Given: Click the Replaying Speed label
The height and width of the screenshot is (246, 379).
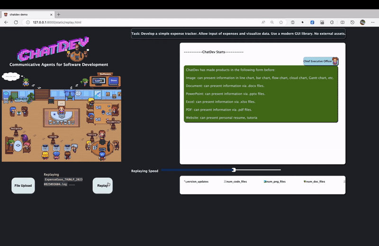Looking at the screenshot, I should tap(144, 171).
